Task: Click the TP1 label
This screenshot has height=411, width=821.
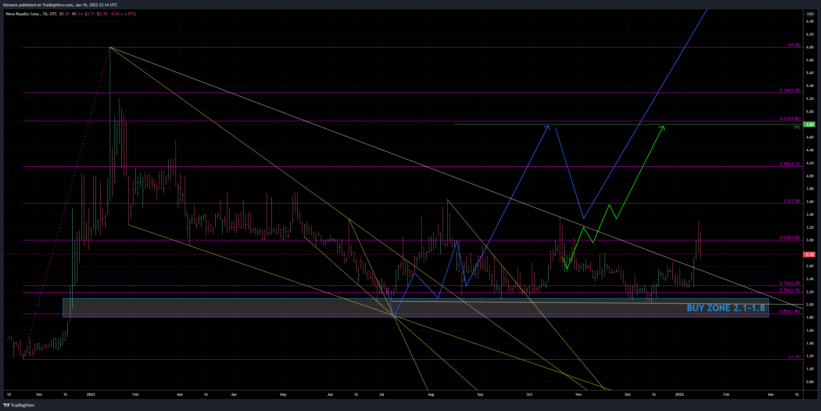Action: point(797,127)
